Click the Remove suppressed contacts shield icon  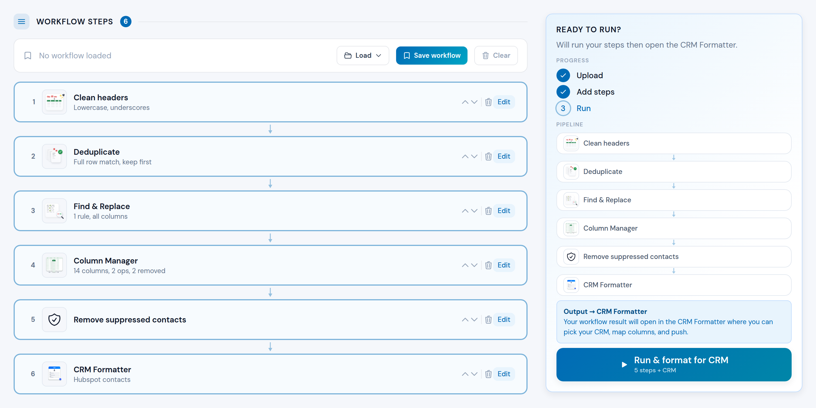tap(54, 320)
